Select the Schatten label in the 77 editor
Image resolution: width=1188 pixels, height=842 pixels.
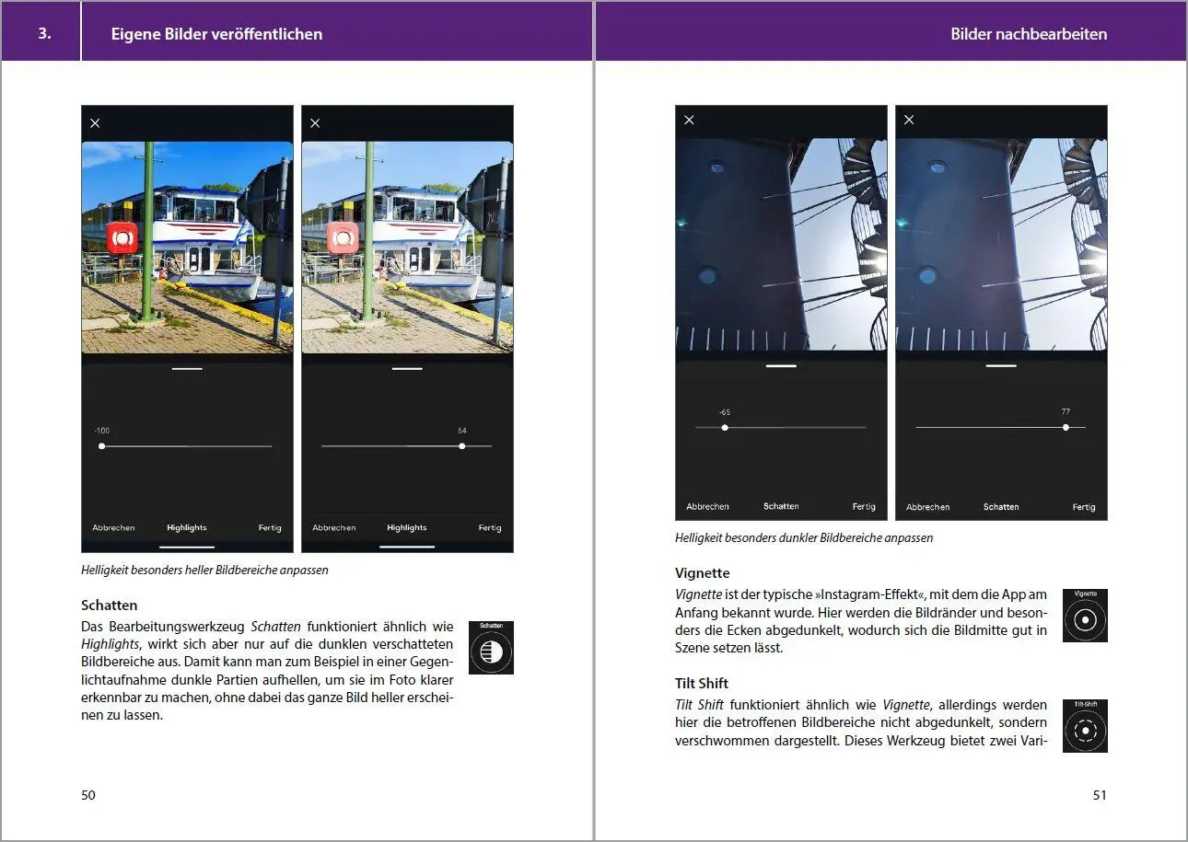1001,507
